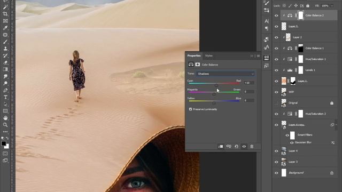Image resolution: width=342 pixels, height=192 pixels.
Task: Select the Zoom magnifier tool
Action: click(5, 125)
